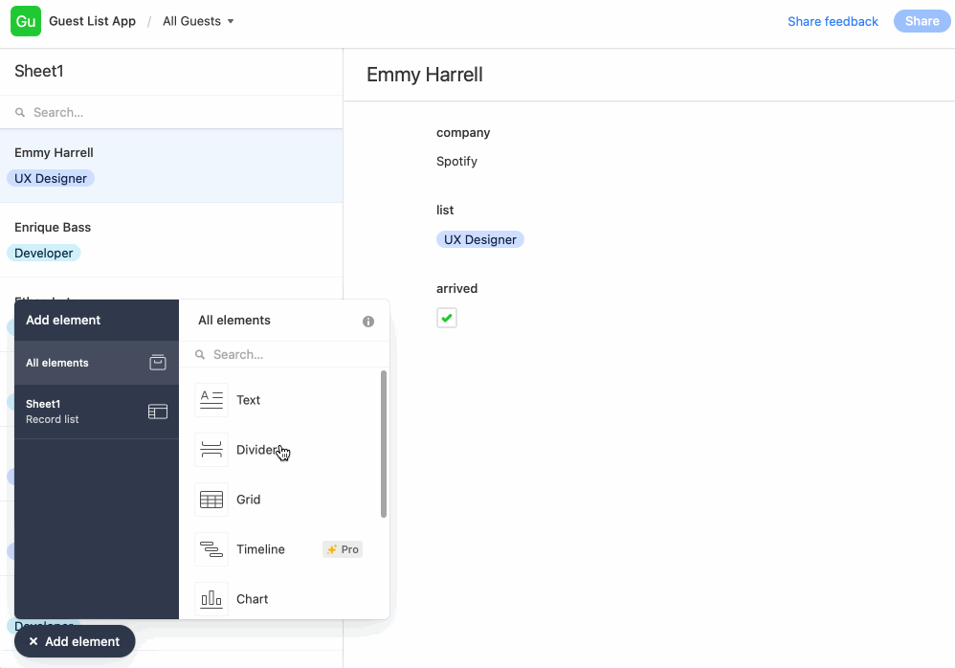The image size is (955, 668).
Task: Select the Timeline element icon
Action: click(x=211, y=548)
